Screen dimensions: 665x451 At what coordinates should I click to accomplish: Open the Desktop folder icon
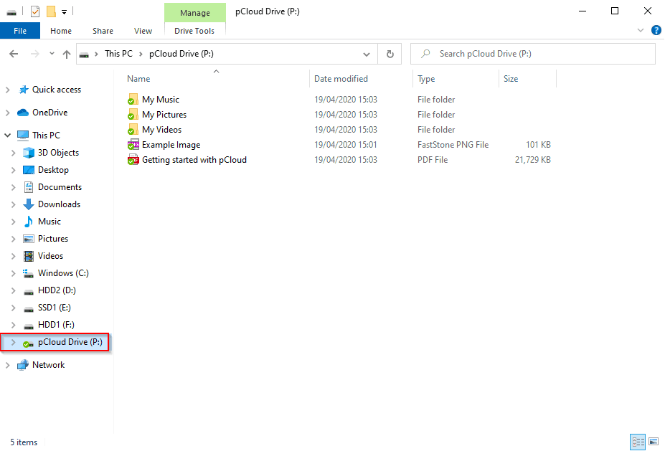tap(29, 170)
